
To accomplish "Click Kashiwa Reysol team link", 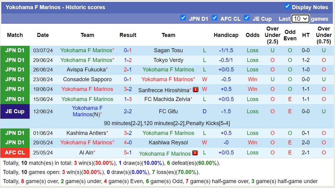I will pyautogui.click(x=168, y=143).
